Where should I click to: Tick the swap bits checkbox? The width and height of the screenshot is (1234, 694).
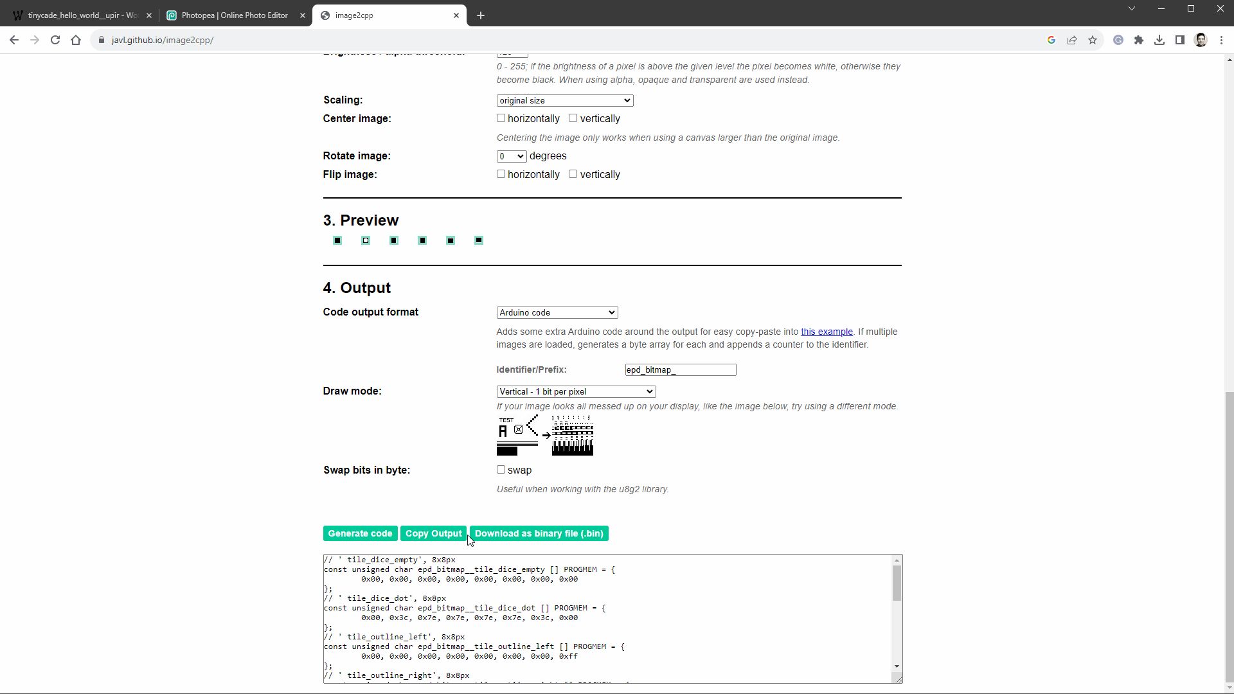pyautogui.click(x=501, y=470)
